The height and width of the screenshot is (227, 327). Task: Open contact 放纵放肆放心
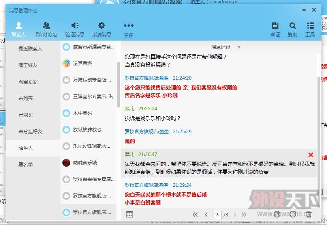[88, 130]
